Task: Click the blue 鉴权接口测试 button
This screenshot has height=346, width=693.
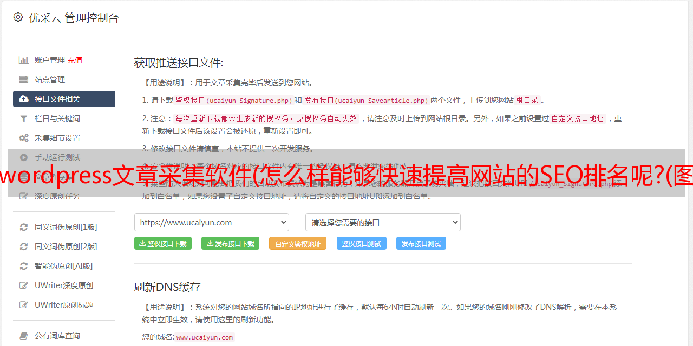Action: (x=362, y=243)
